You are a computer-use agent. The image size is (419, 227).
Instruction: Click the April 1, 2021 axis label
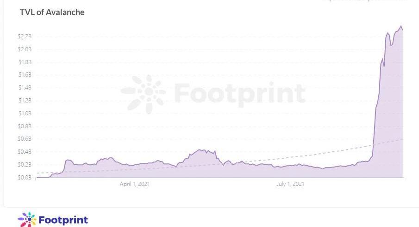(x=135, y=184)
